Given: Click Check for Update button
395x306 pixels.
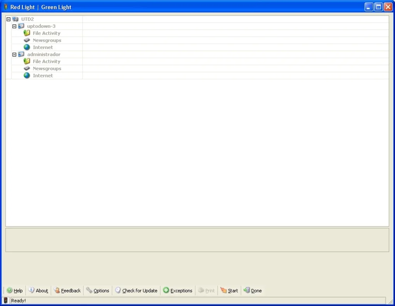Looking at the screenshot, I should 136,291.
